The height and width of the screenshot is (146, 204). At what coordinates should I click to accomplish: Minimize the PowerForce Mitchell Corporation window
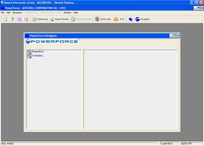coord(195,8)
